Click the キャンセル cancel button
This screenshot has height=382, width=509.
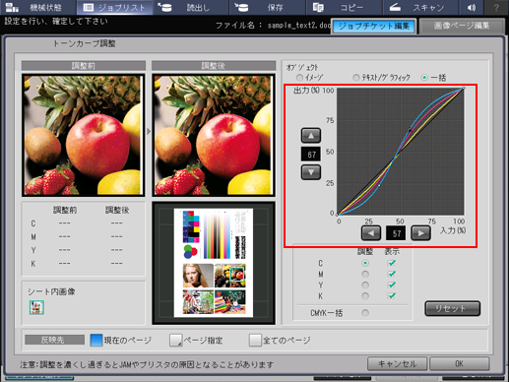pyautogui.click(x=397, y=363)
